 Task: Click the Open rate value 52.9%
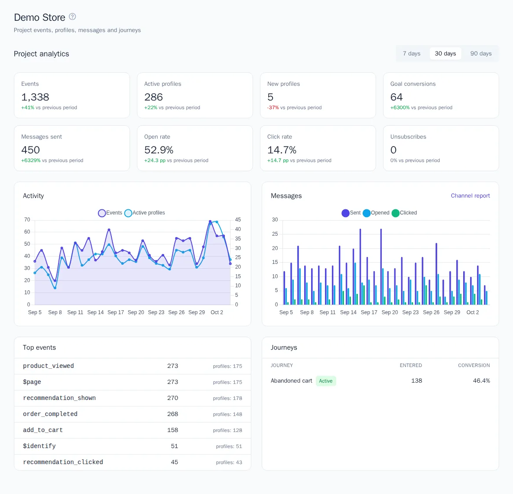pyautogui.click(x=159, y=150)
